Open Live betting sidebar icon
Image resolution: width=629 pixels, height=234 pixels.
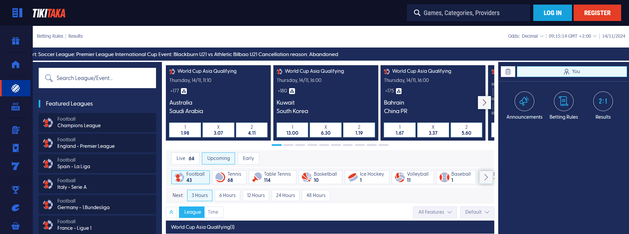15,106
